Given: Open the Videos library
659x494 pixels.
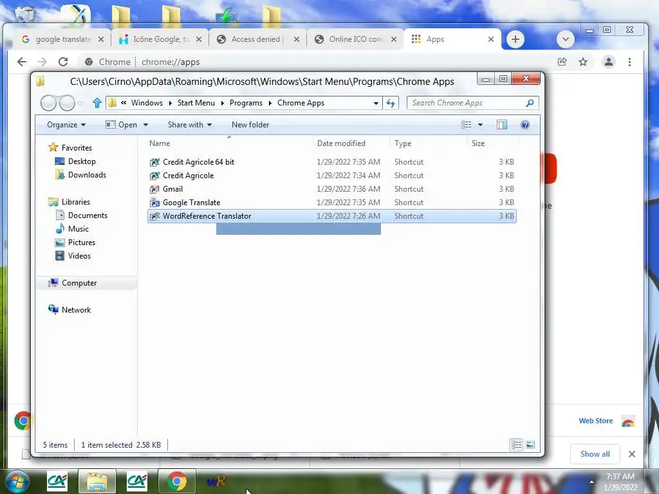Looking at the screenshot, I should point(79,256).
